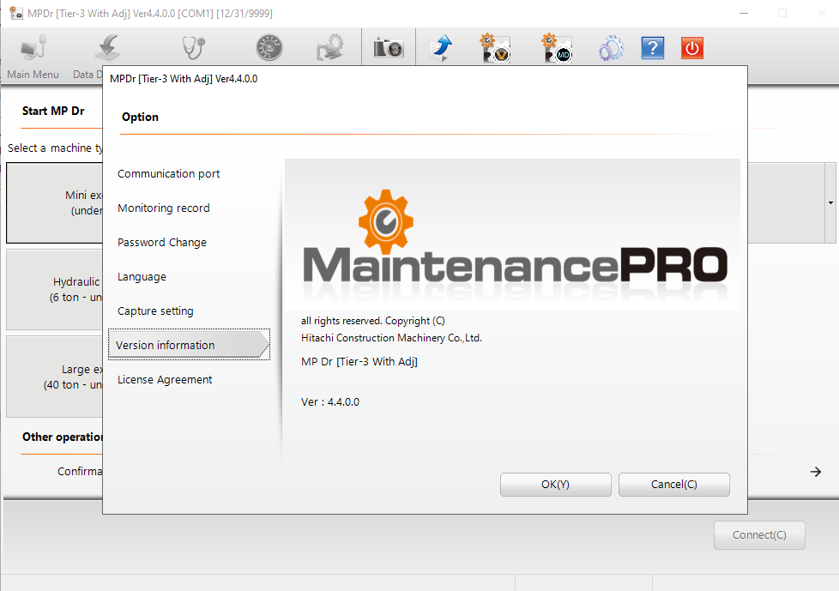Click the gear-and-wrench adjustment icon
Image resolution: width=839 pixels, height=591 pixels.
click(330, 47)
